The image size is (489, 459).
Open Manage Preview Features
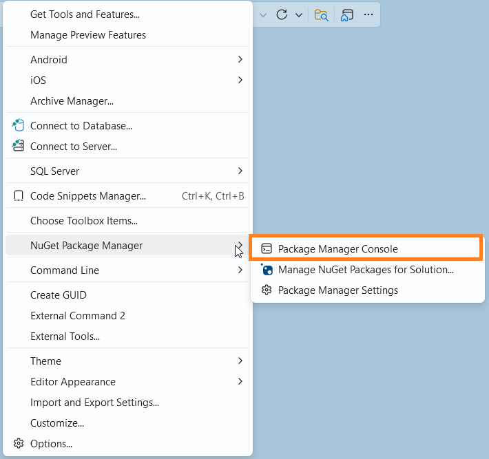pos(127,35)
